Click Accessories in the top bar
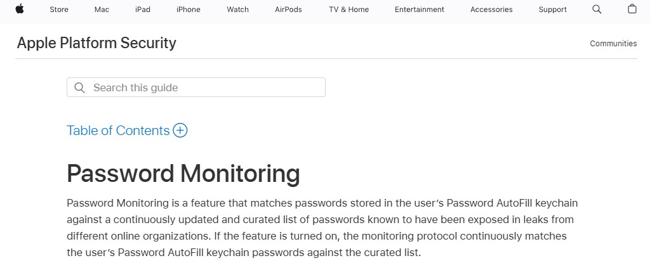 pos(492,10)
